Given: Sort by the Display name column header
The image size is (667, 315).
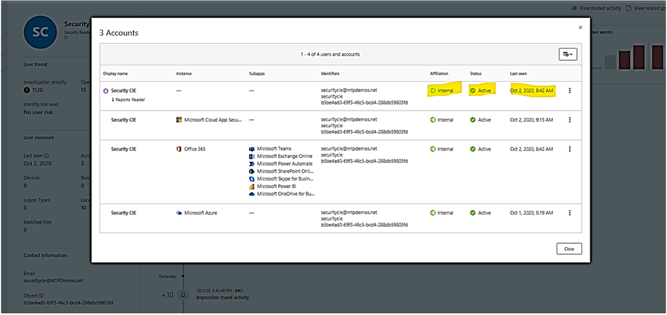Looking at the screenshot, I should [x=116, y=73].
